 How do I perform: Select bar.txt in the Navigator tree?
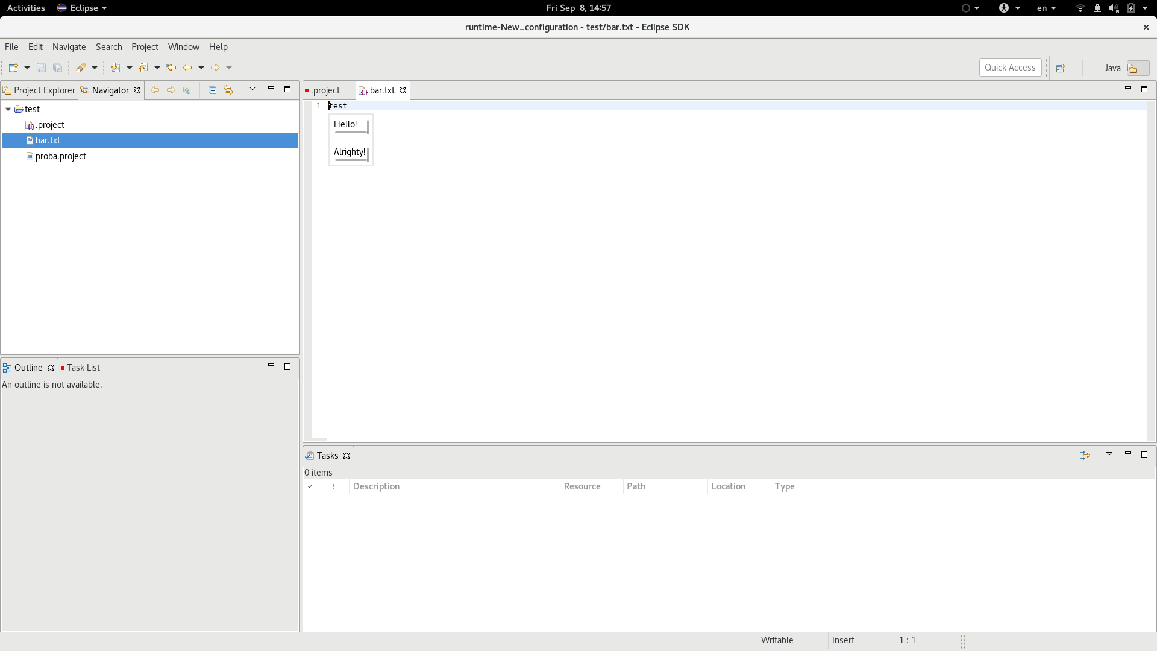150,140
